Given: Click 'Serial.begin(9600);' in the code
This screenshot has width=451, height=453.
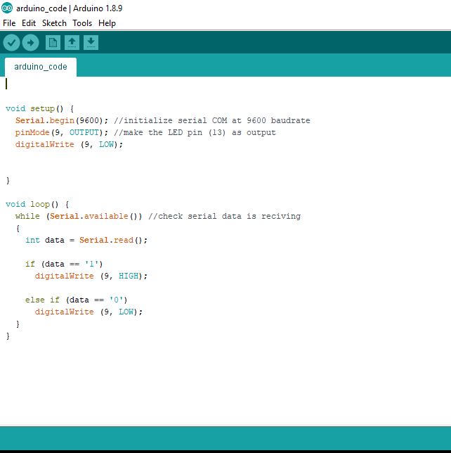Looking at the screenshot, I should point(62,120).
